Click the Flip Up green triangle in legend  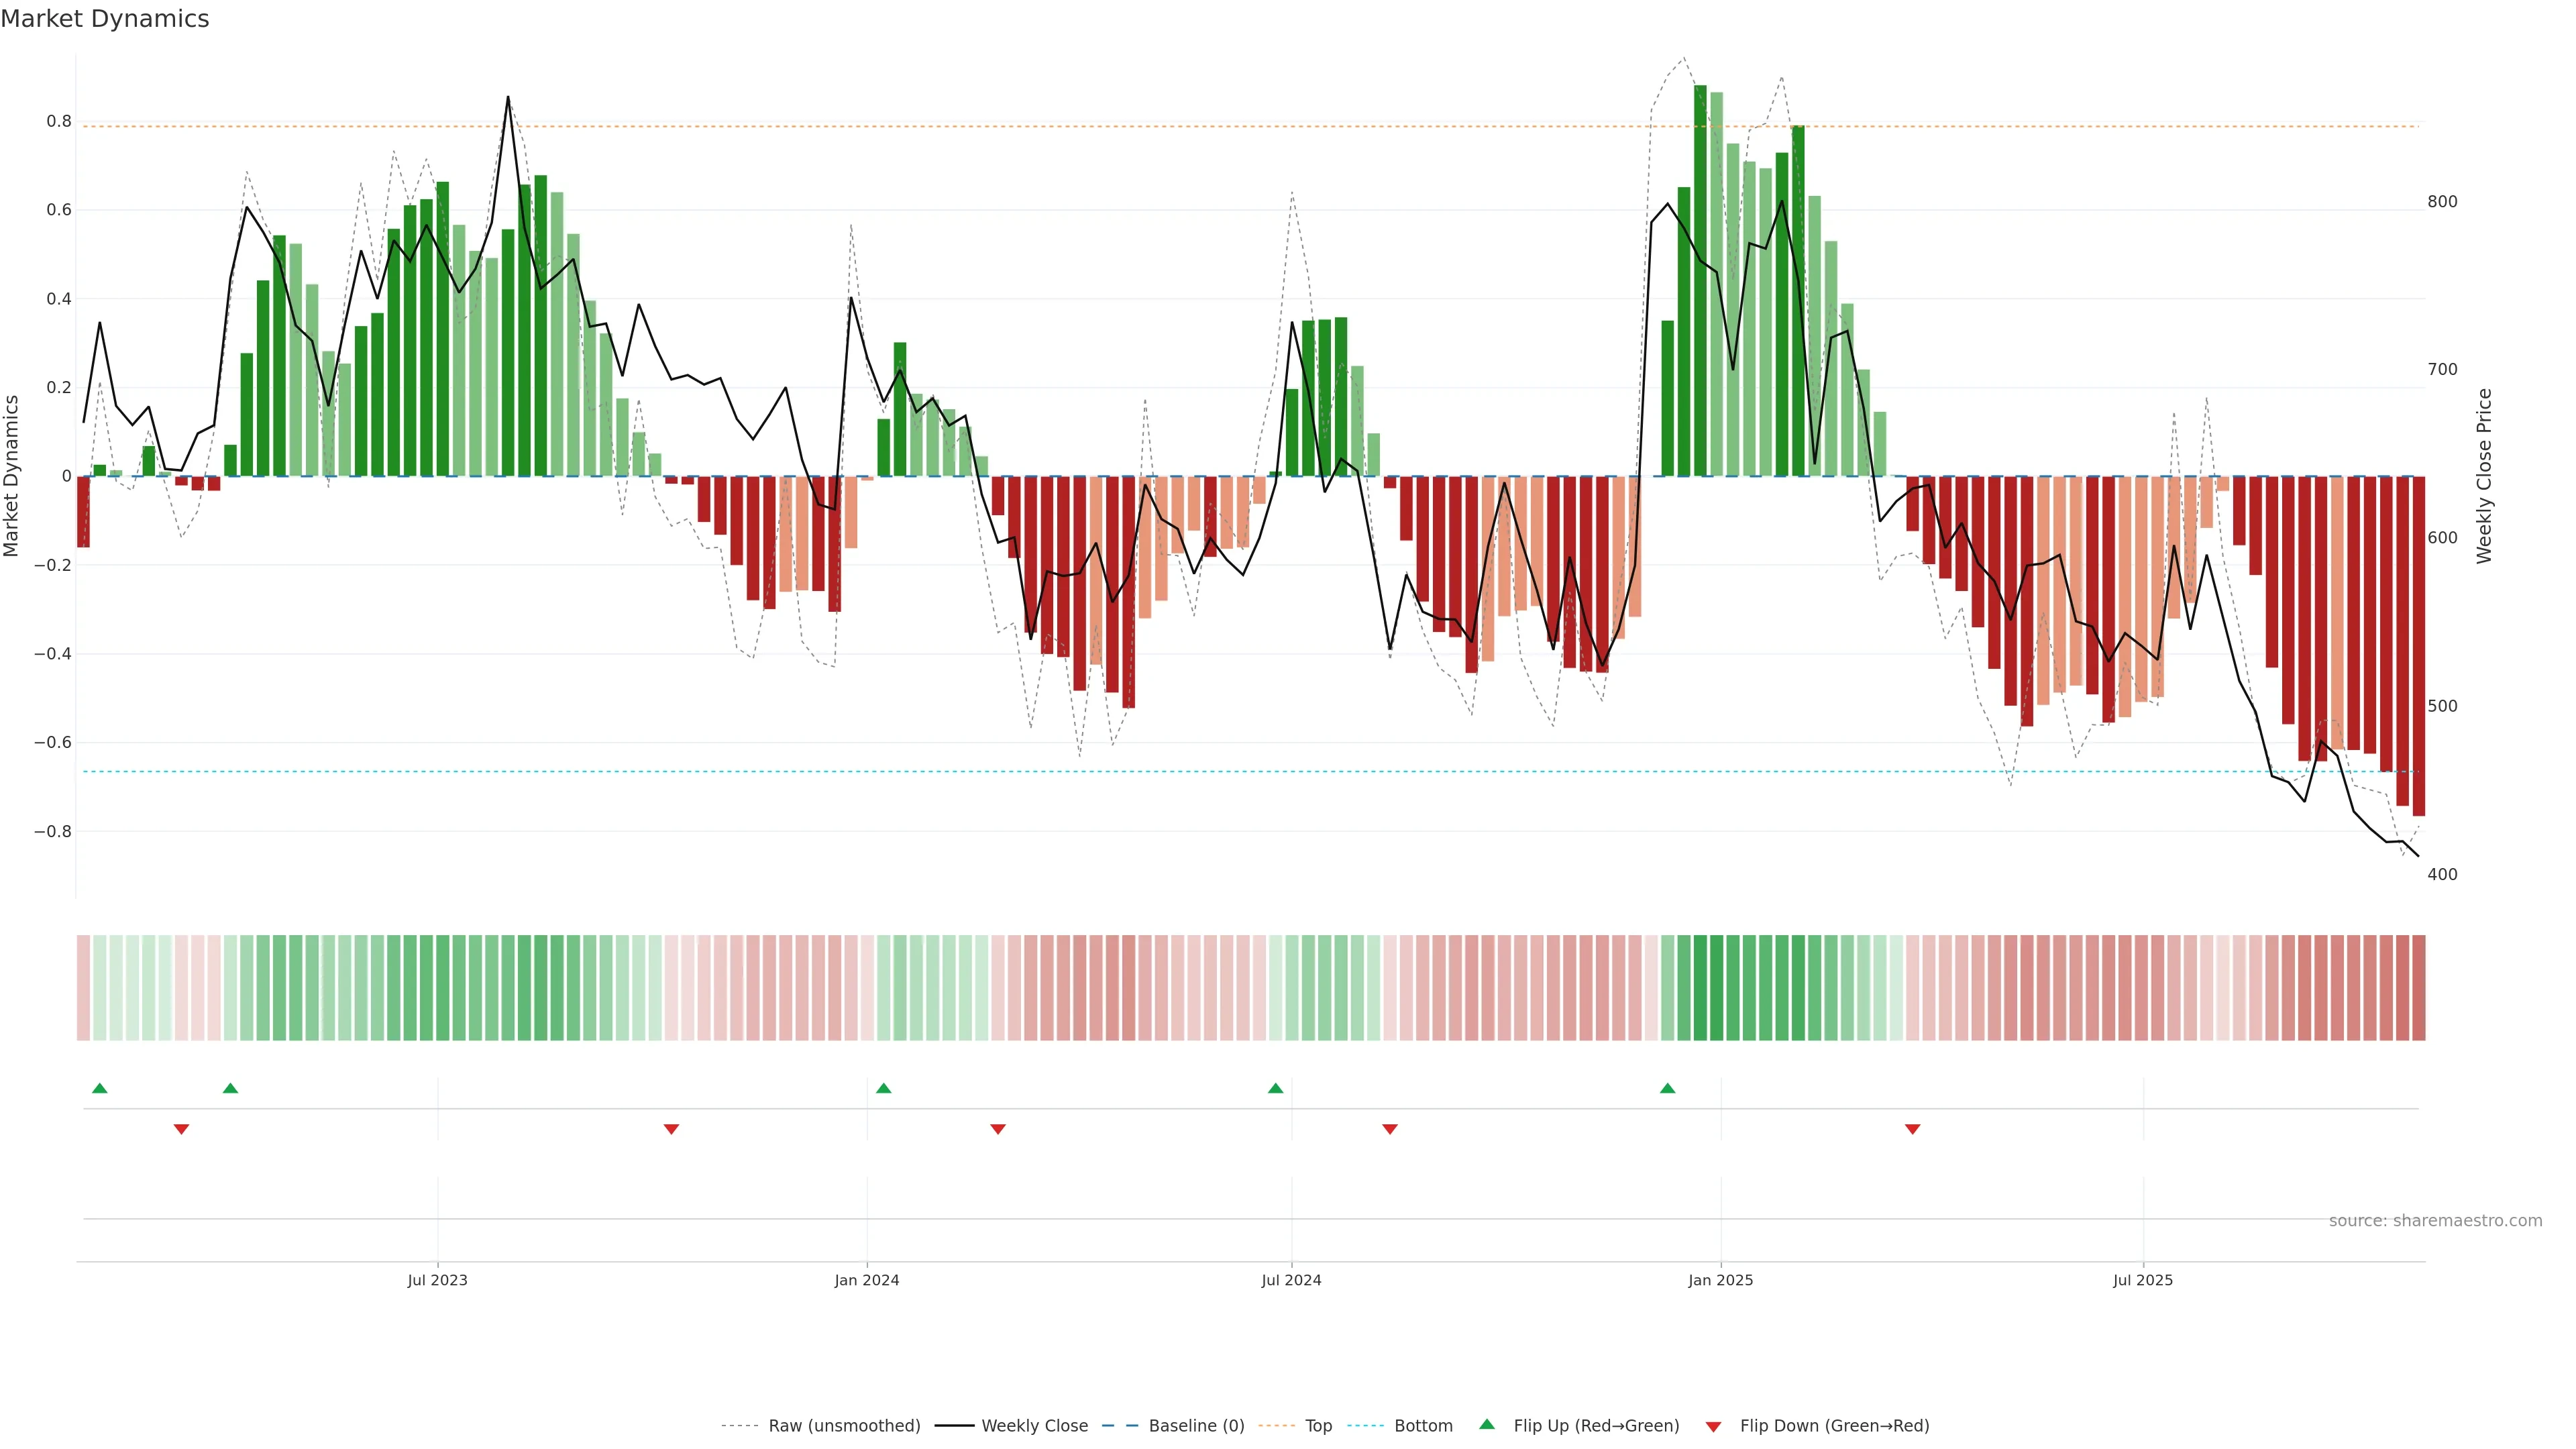click(x=1487, y=1424)
